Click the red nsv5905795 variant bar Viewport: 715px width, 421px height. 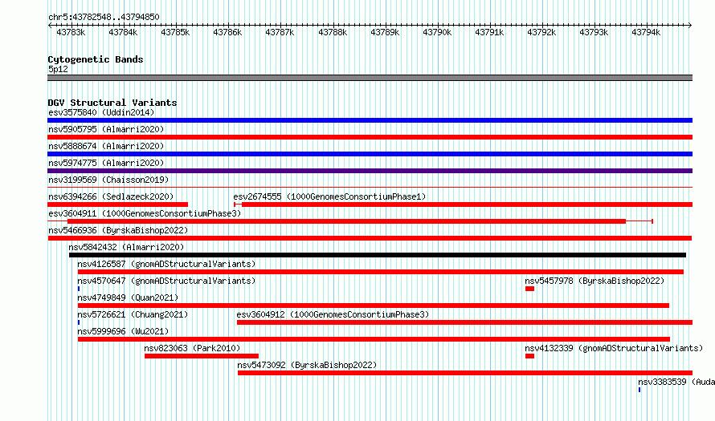point(370,137)
